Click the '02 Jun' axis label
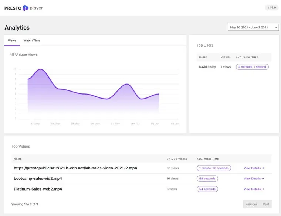Image resolution: width=281 pixels, height=216 pixels. tap(155, 123)
